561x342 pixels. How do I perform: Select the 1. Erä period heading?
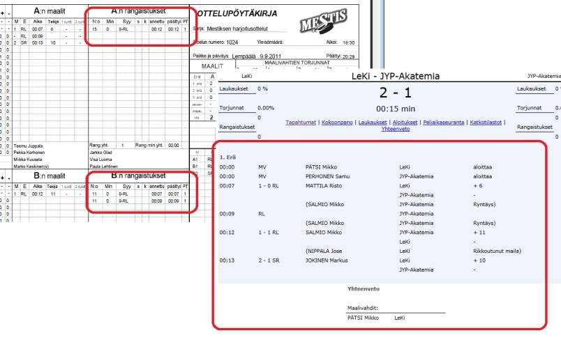[x=227, y=157]
